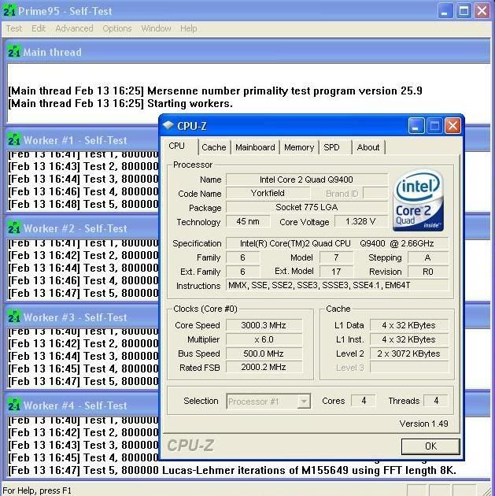495x496 pixels.
Task: Open the Test menu in Prime95
Action: [x=14, y=28]
